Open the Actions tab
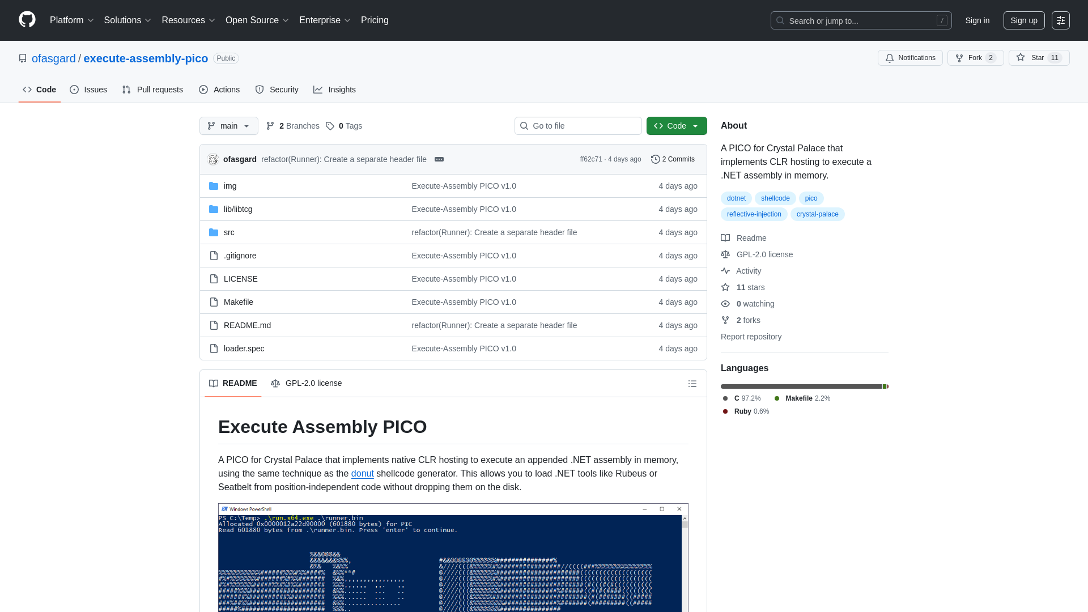 [x=219, y=90]
